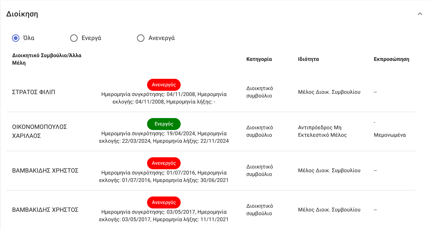Click ΒΑΜΒΑΚΙΔΗΣ ΧΡΗΣΤΟΣ with expiry 30/06/2021
The height and width of the screenshot is (229, 430).
tap(45, 170)
